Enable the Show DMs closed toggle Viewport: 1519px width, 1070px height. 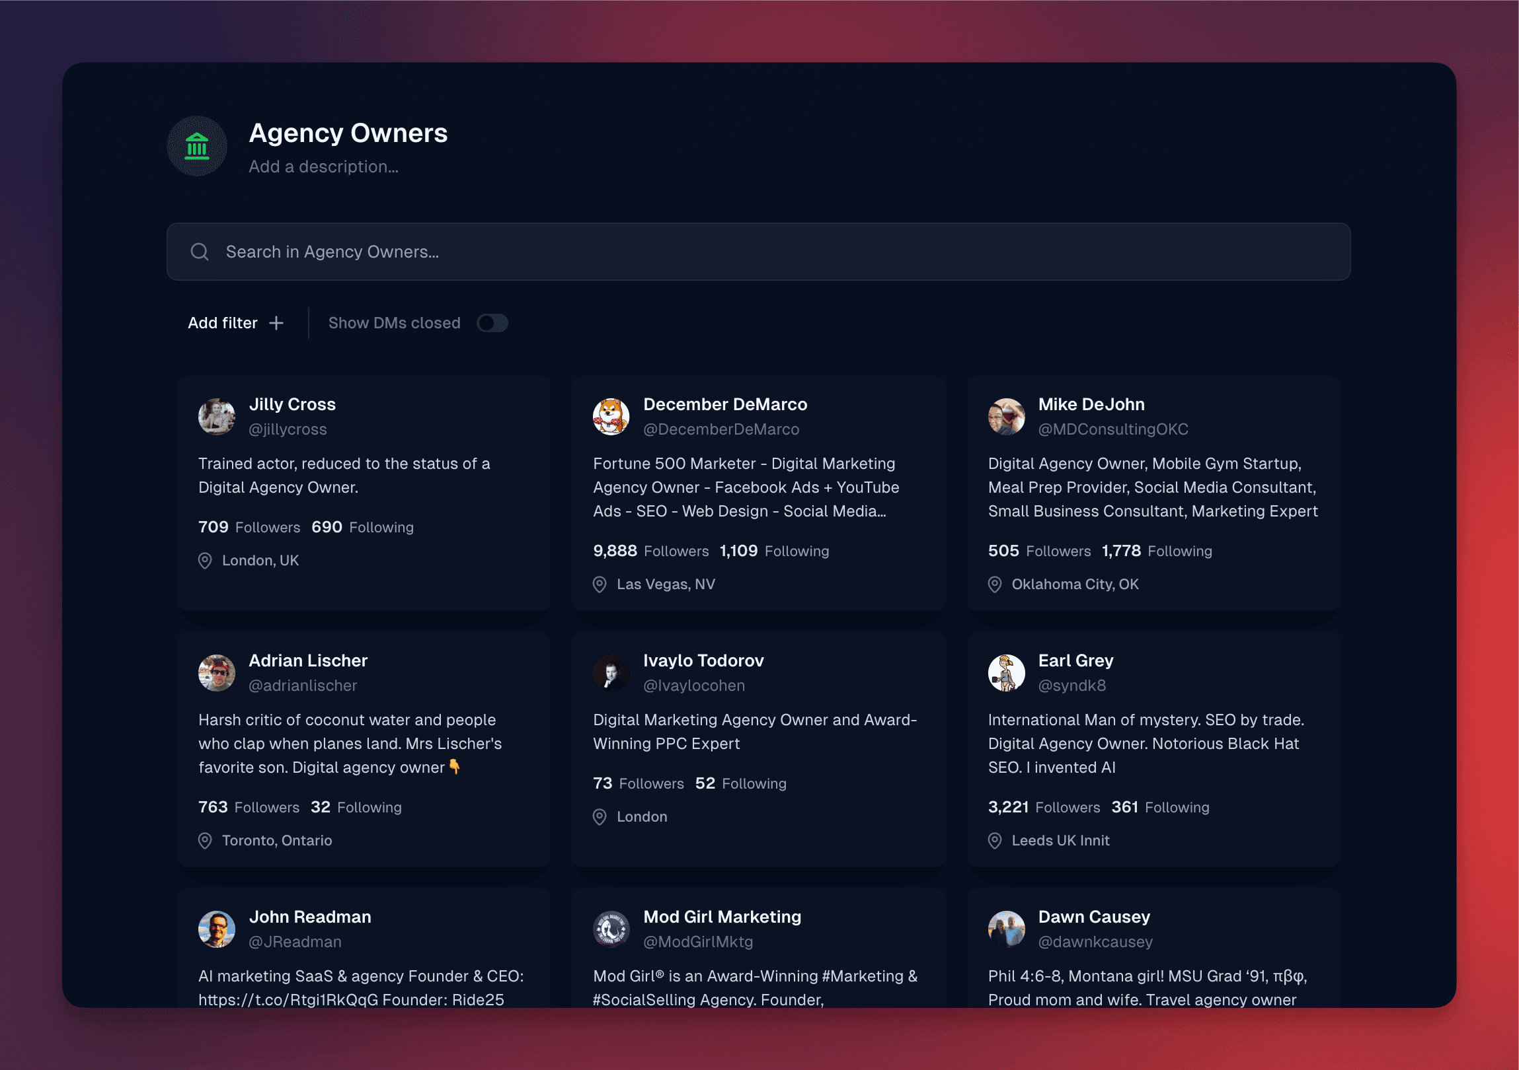[x=492, y=322]
